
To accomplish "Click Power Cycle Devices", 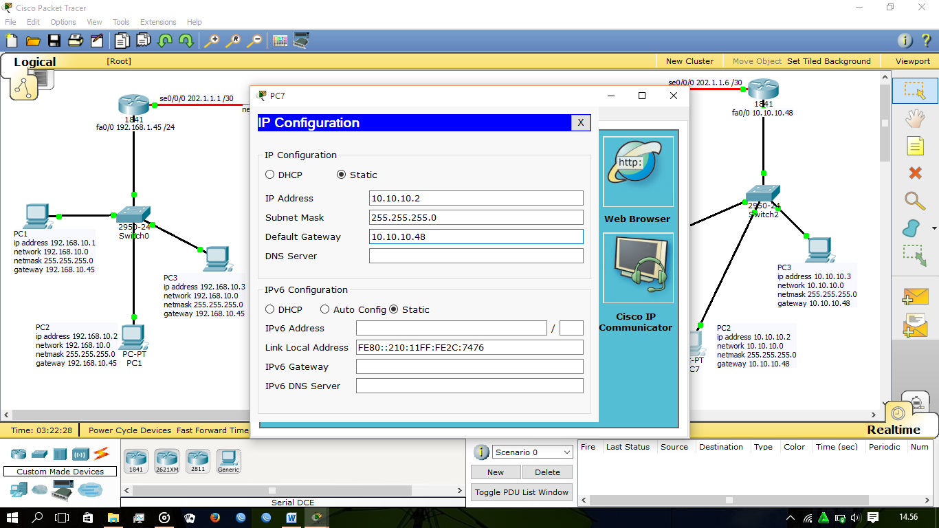I will 130,430.
